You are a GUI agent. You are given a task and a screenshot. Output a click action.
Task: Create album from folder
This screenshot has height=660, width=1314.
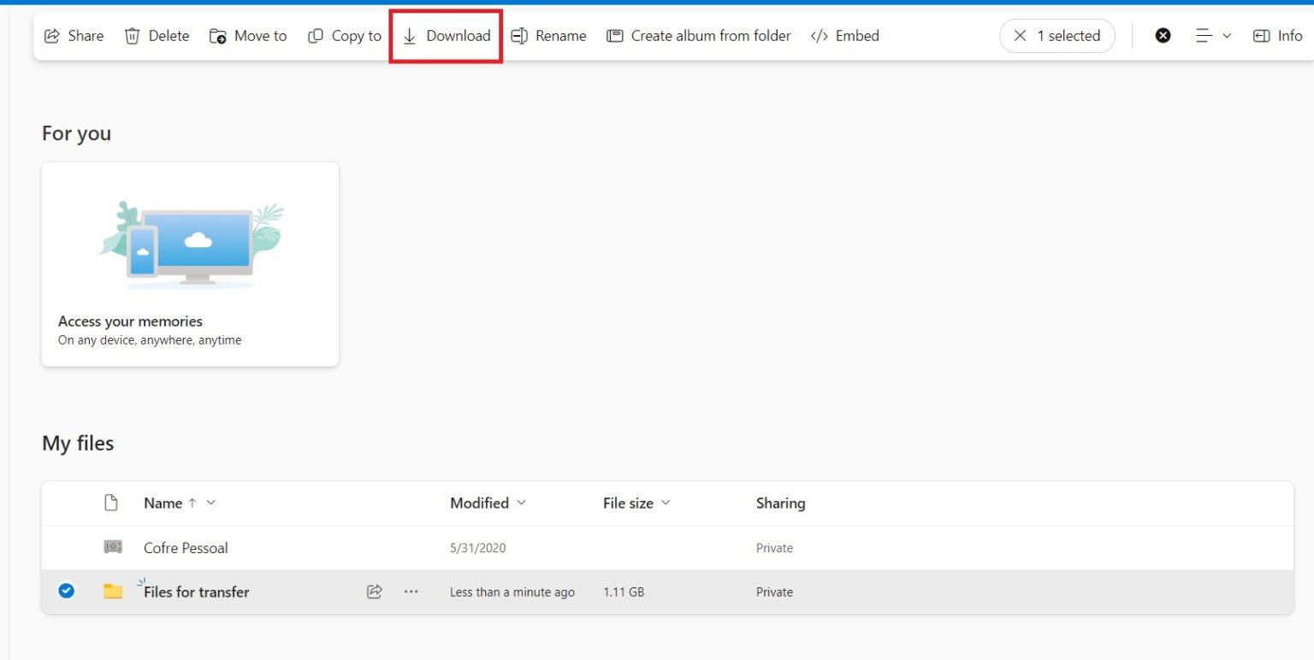[x=698, y=35]
